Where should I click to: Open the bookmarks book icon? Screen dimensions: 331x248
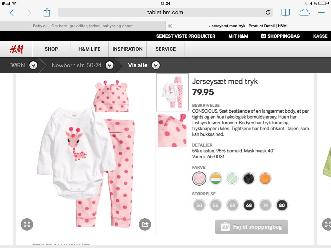pos(285,13)
